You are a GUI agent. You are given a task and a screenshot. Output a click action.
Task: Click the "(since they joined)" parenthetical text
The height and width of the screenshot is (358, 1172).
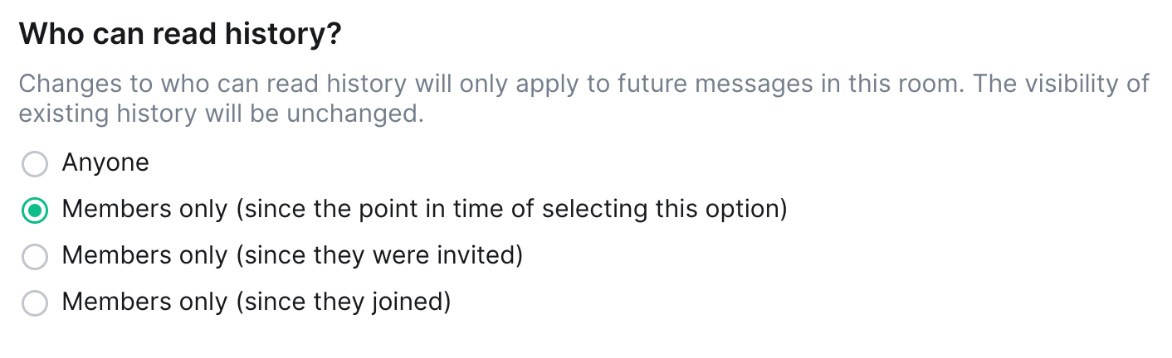(x=343, y=302)
